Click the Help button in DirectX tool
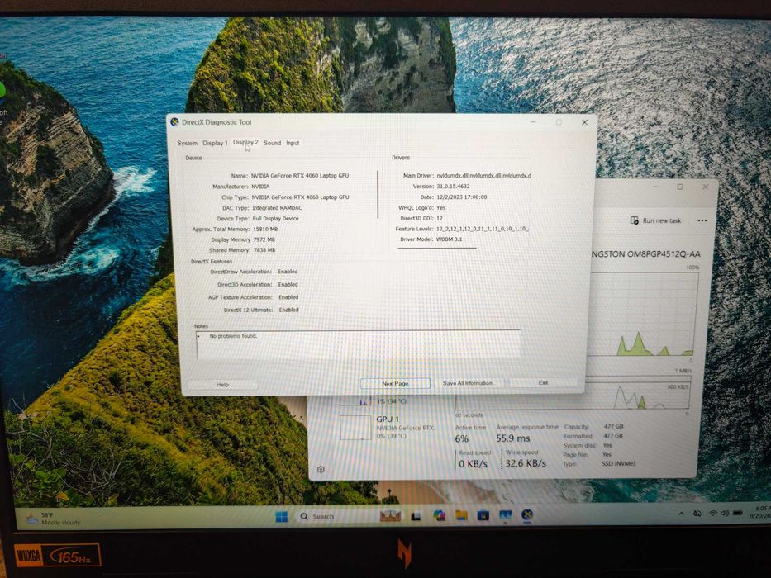 pos(223,384)
